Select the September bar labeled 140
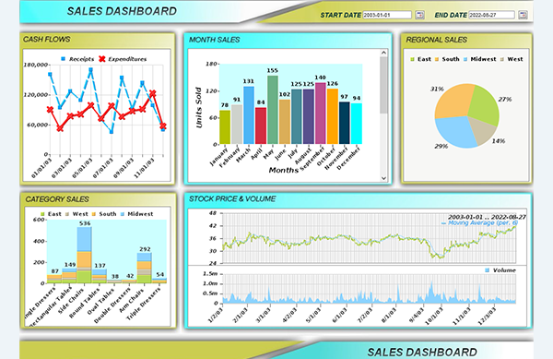Image resolution: width=553 pixels, height=359 pixels. [320, 114]
